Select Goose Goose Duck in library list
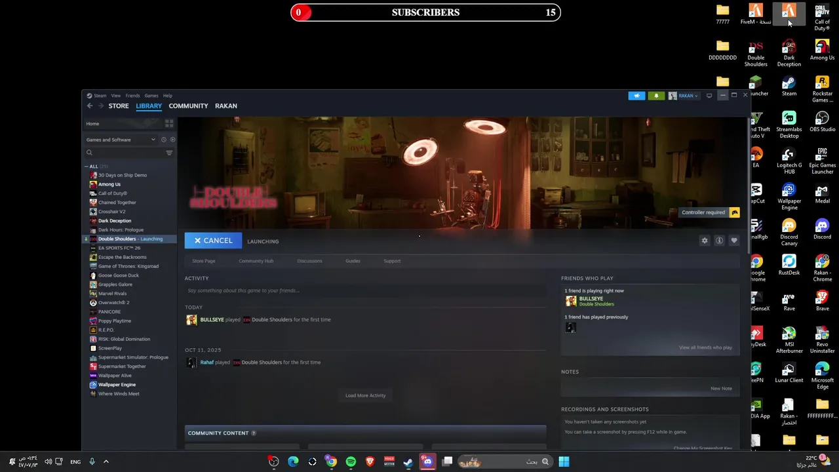Image resolution: width=839 pixels, height=472 pixels. [x=119, y=275]
